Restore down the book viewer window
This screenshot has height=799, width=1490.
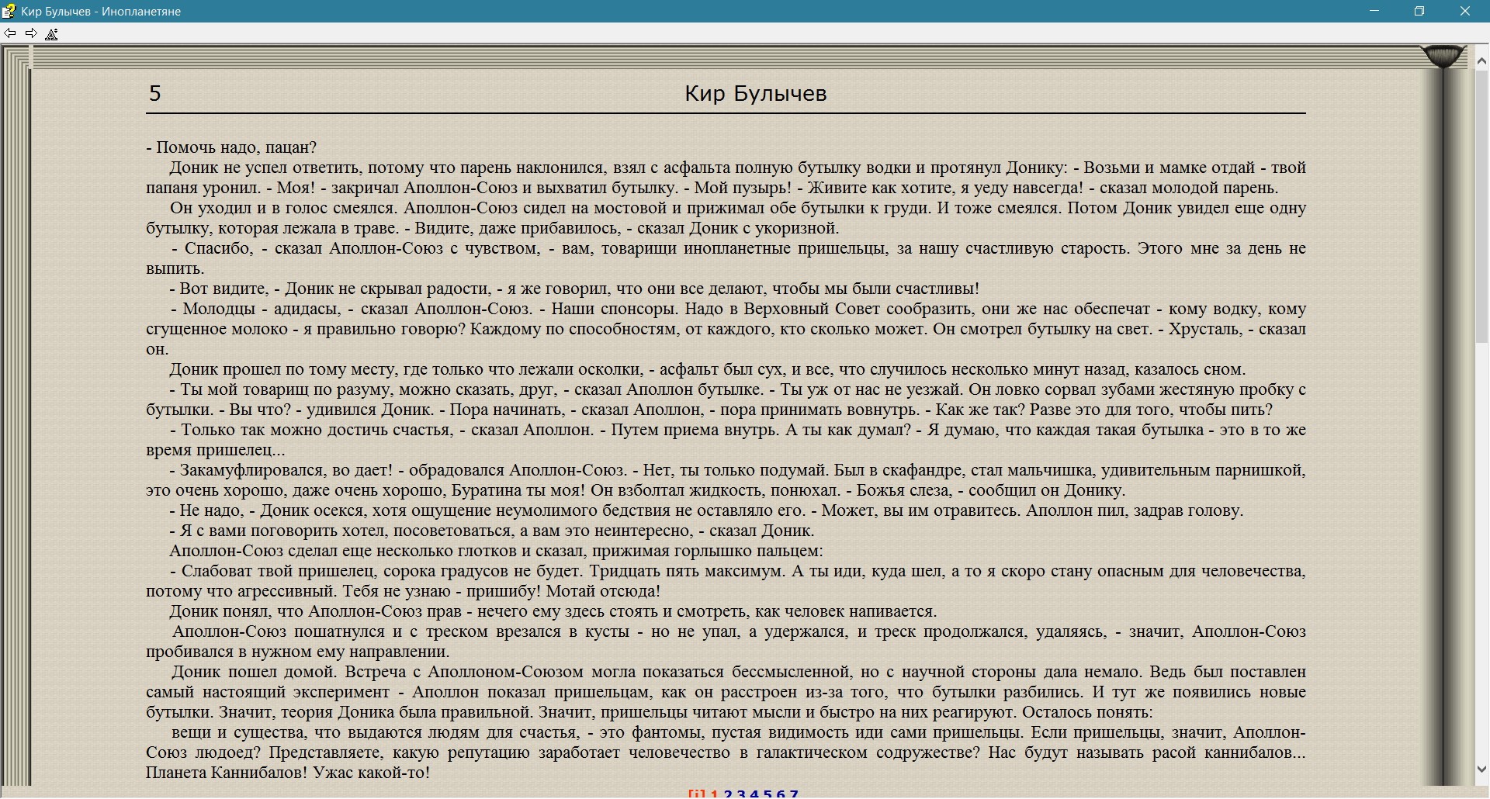click(x=1419, y=11)
